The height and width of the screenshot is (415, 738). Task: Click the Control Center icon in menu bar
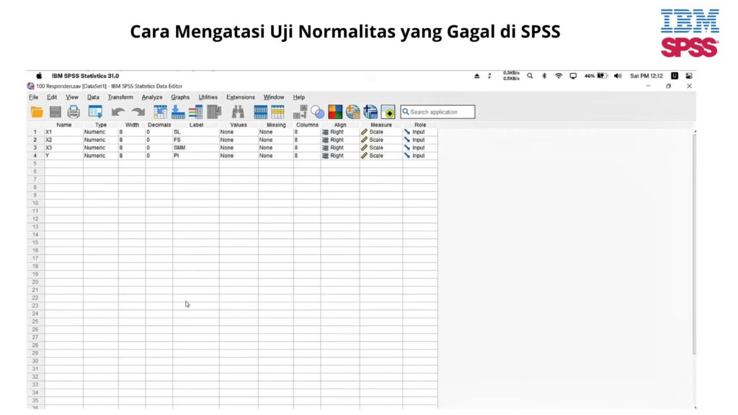pyautogui.click(x=689, y=76)
